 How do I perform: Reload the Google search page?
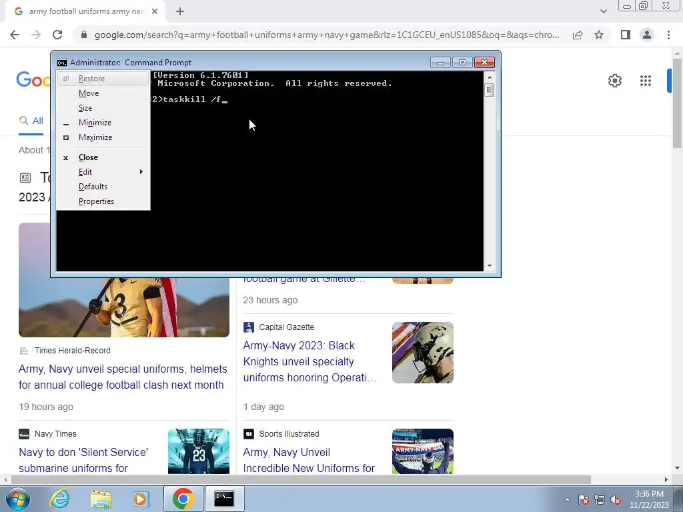pos(57,35)
